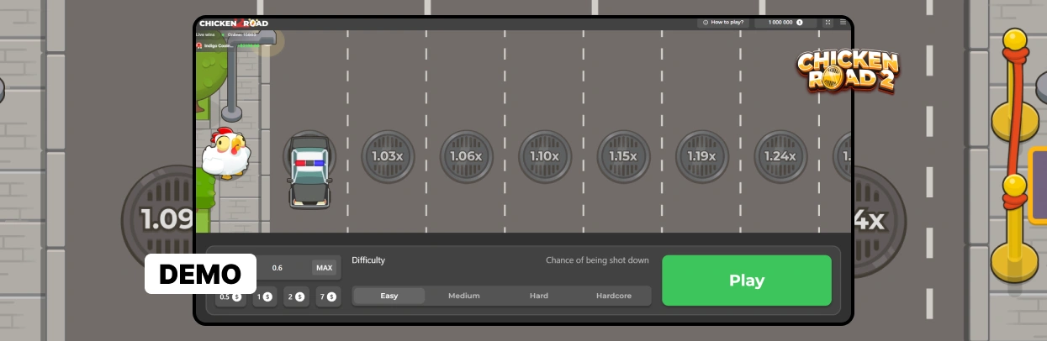The width and height of the screenshot is (1047, 341).
Task: Choose the 1 dollar quick bet chip
Action: pos(265,296)
